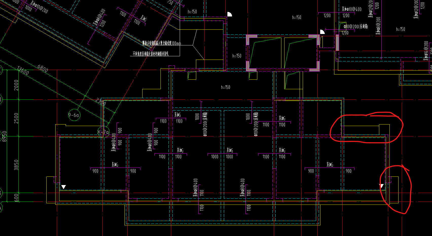Select the vertical 另加Φ14@200 rebar label
Screen dimensions: 432x236
pyautogui.click(x=426, y=51)
